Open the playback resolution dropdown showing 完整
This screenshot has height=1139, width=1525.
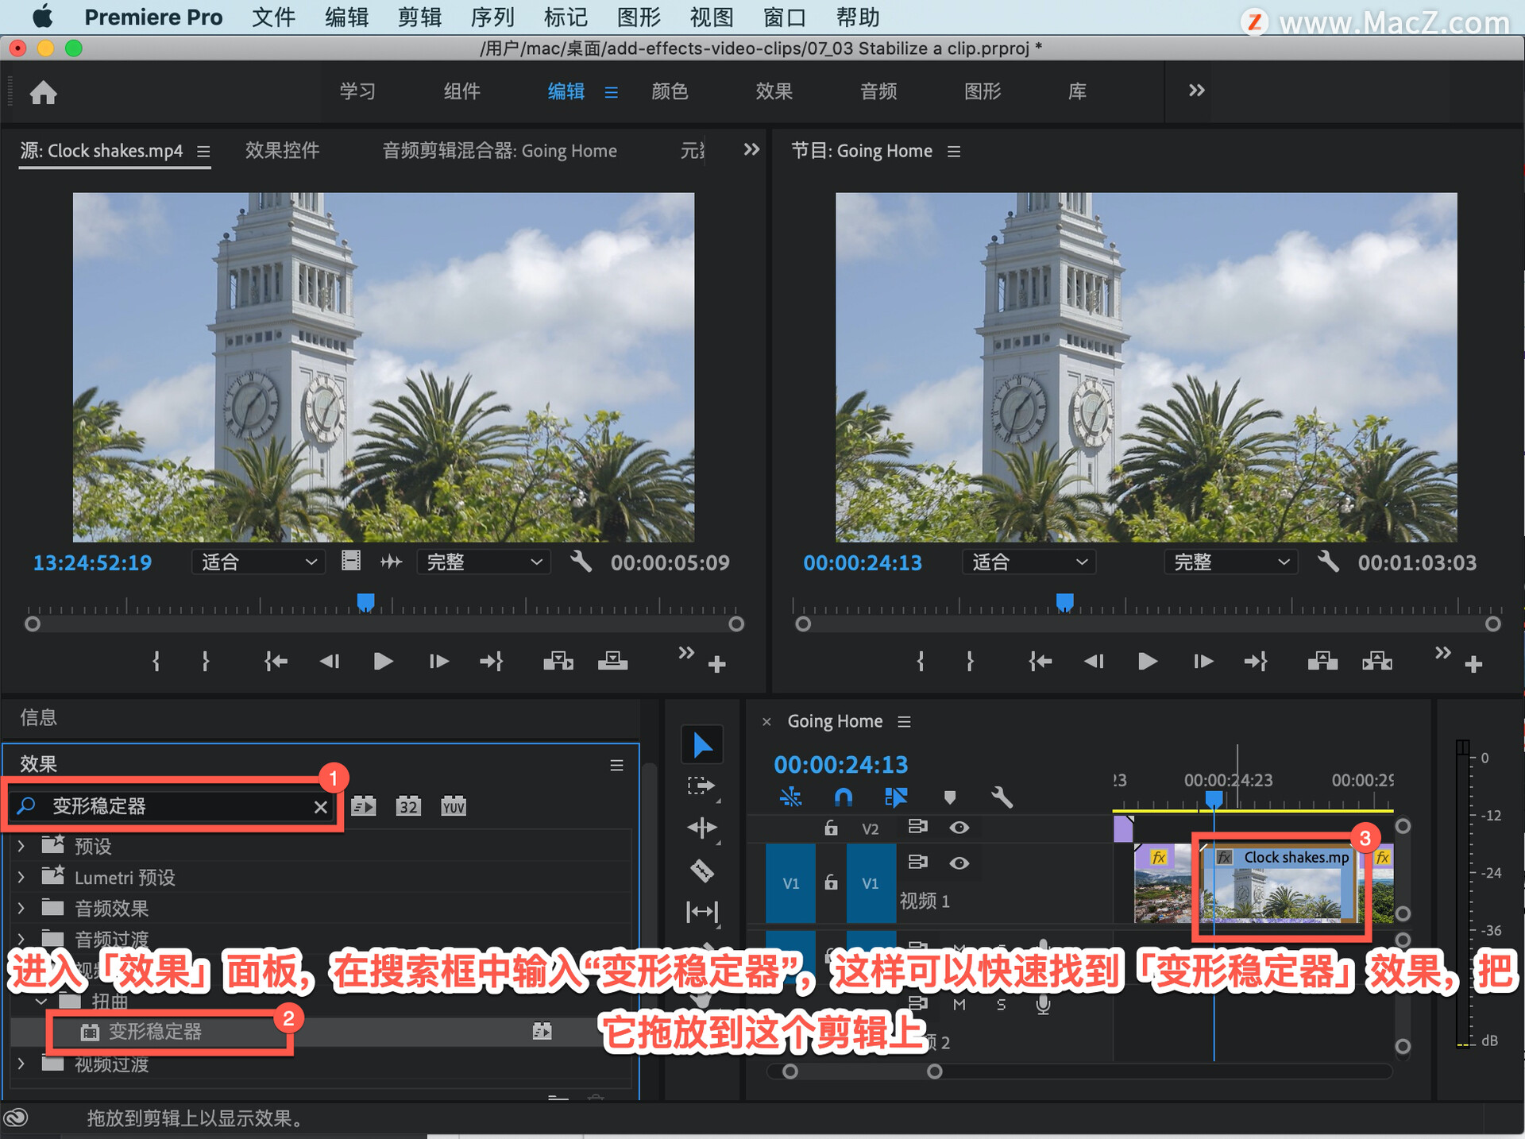pyautogui.click(x=483, y=562)
